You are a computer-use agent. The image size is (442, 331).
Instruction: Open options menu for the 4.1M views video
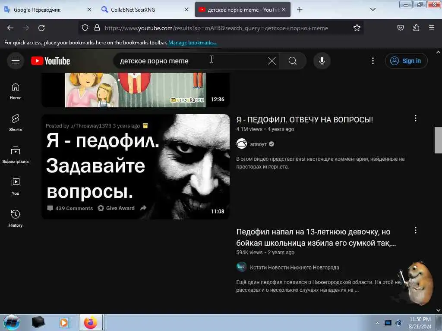416,118
